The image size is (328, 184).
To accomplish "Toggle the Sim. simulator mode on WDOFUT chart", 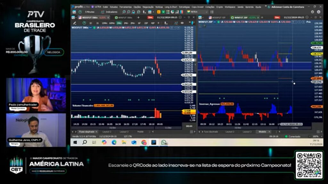I will [x=150, y=18].
